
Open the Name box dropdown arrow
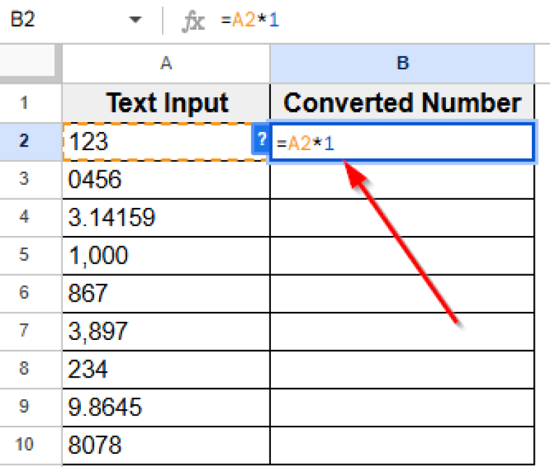[135, 20]
